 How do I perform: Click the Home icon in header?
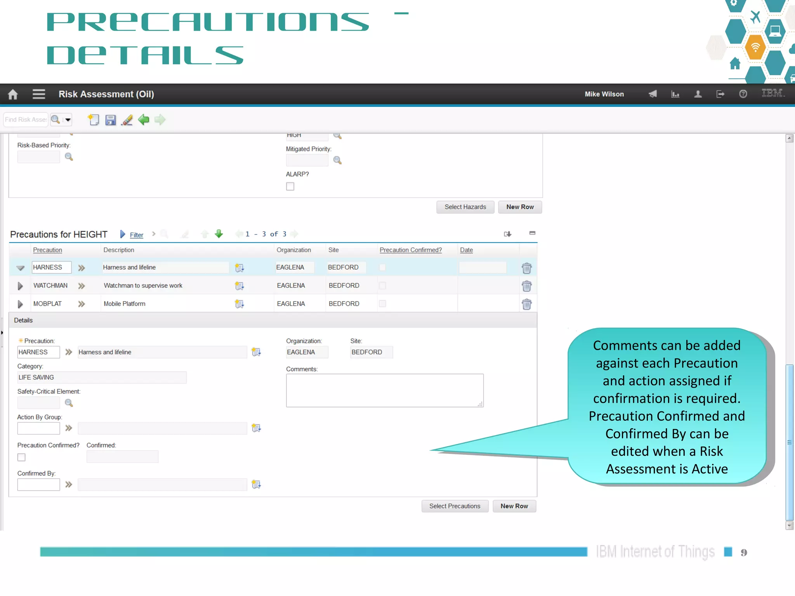(x=13, y=94)
